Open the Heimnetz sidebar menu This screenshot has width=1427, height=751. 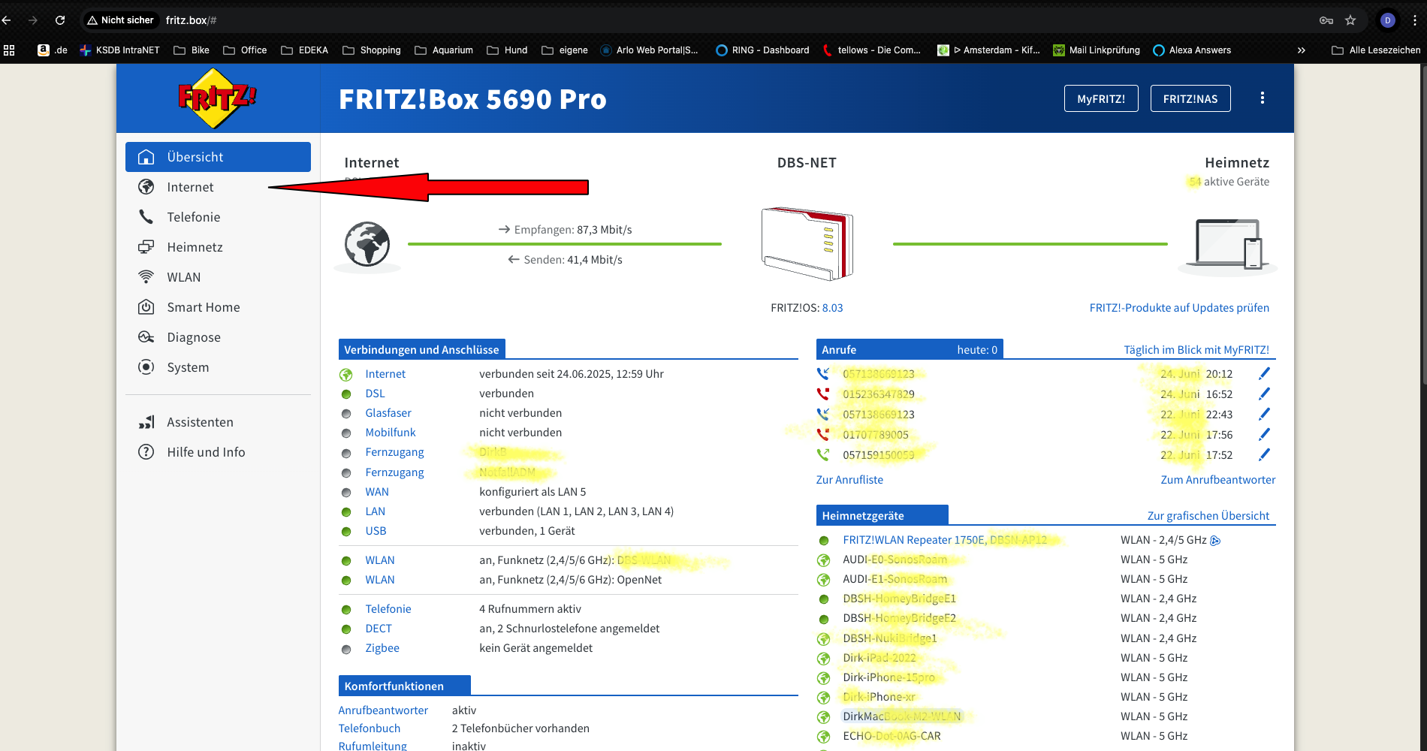[x=218, y=247]
